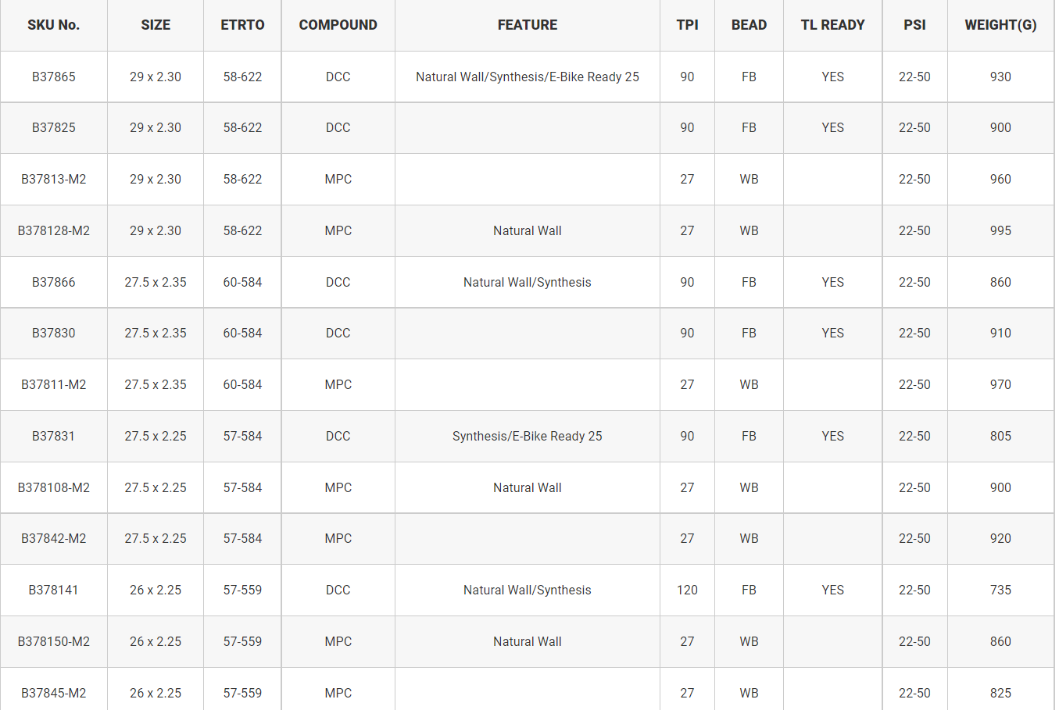Click SKU cell B37865
This screenshot has width=1059, height=710.
pos(53,77)
